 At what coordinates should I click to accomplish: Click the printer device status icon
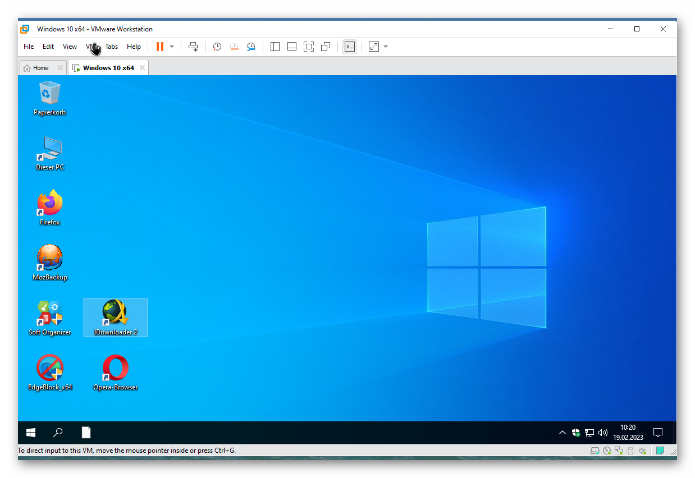pyautogui.click(x=630, y=451)
